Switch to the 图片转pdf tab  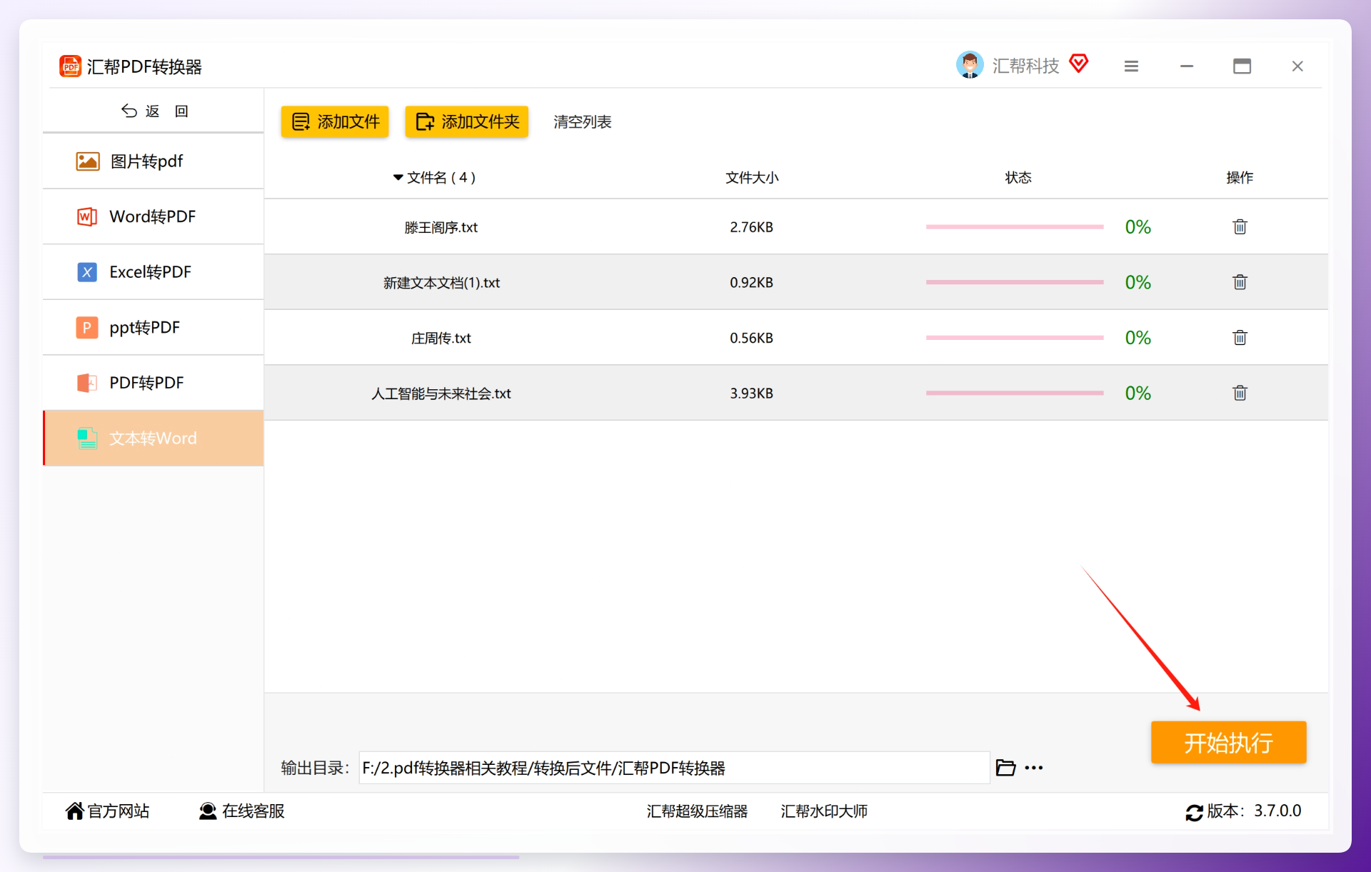(154, 161)
